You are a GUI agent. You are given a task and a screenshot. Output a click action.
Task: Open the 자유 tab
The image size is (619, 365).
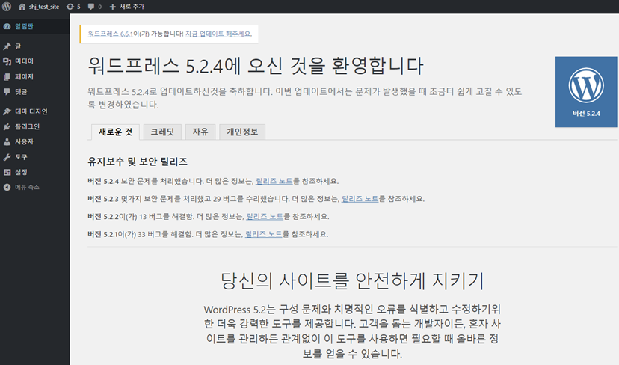click(200, 132)
